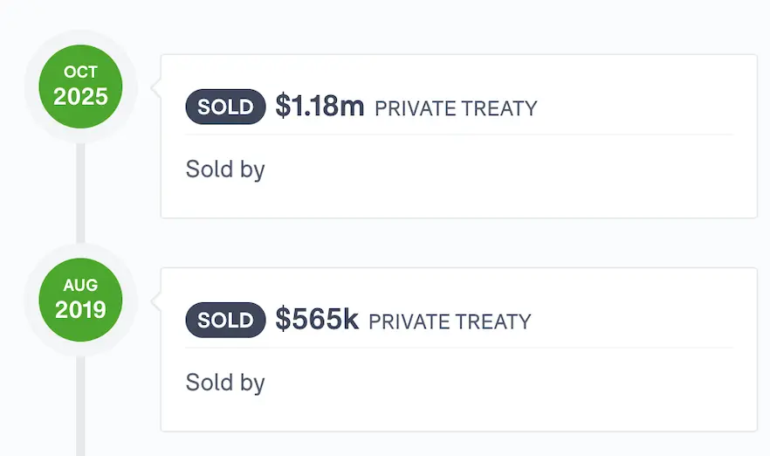This screenshot has width=770, height=456.
Task: Click the SOLD badge beside $1.18m
Action: pyautogui.click(x=225, y=107)
